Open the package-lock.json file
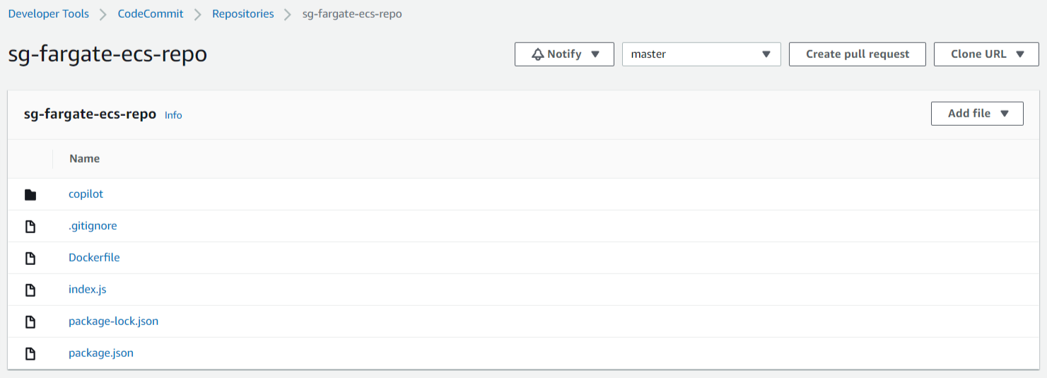This screenshot has height=378, width=1047. (x=113, y=321)
